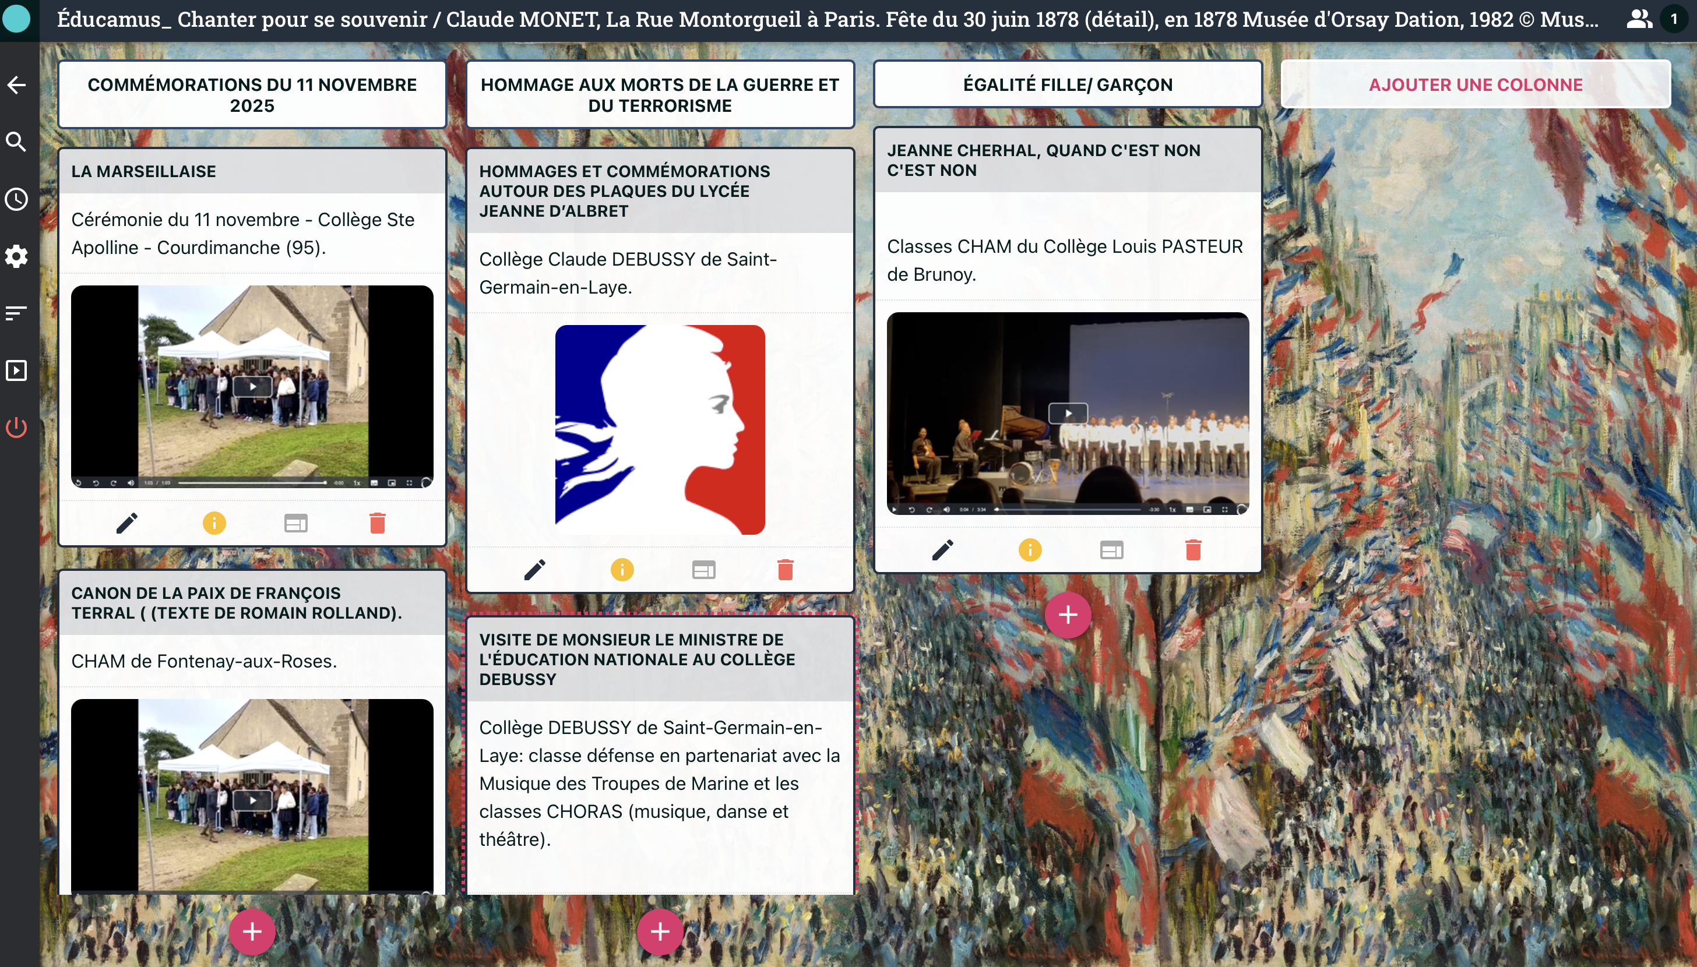Show info for Hommages et Commémorations card
Viewport: 1697px width, 967px height.
[622, 570]
